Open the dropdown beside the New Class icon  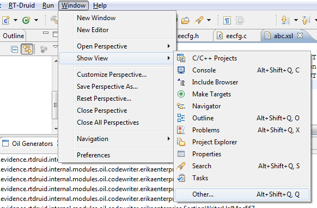[36, 20]
